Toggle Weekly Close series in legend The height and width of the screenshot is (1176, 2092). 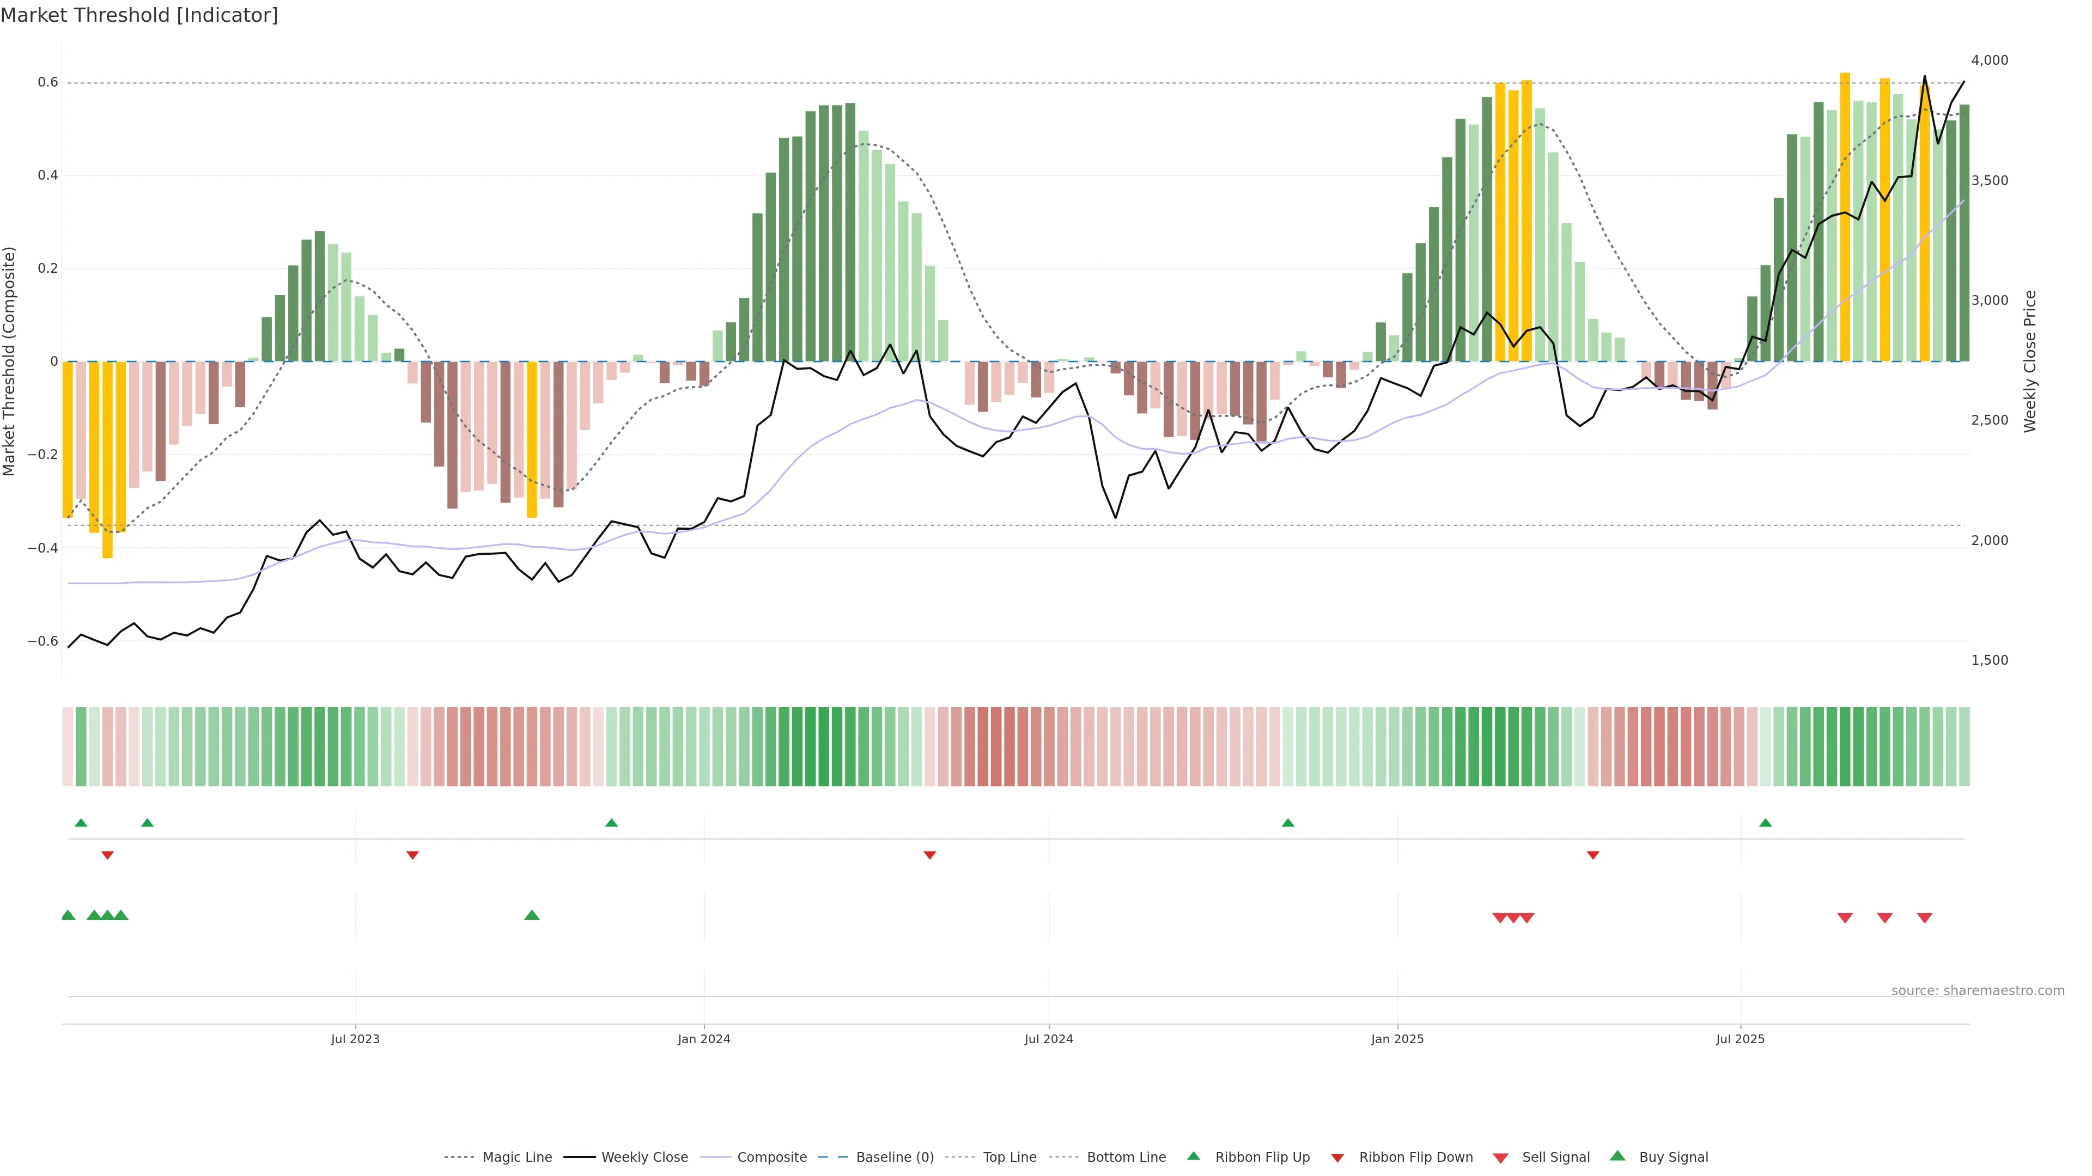click(644, 1157)
